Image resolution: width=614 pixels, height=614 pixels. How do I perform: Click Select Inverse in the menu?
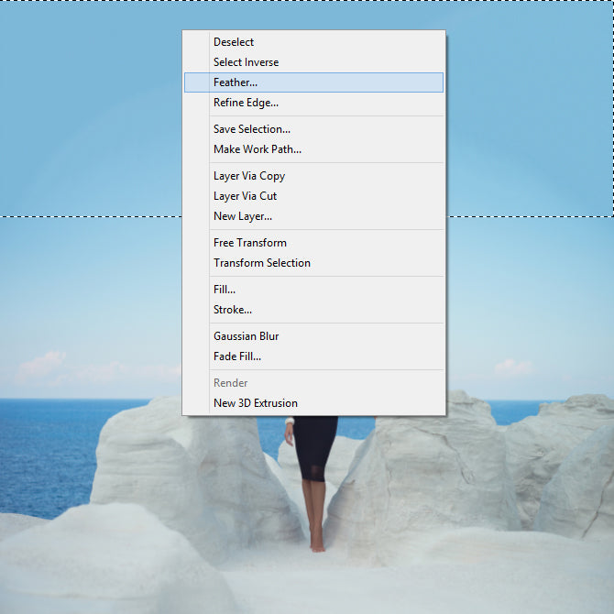pyautogui.click(x=313, y=62)
